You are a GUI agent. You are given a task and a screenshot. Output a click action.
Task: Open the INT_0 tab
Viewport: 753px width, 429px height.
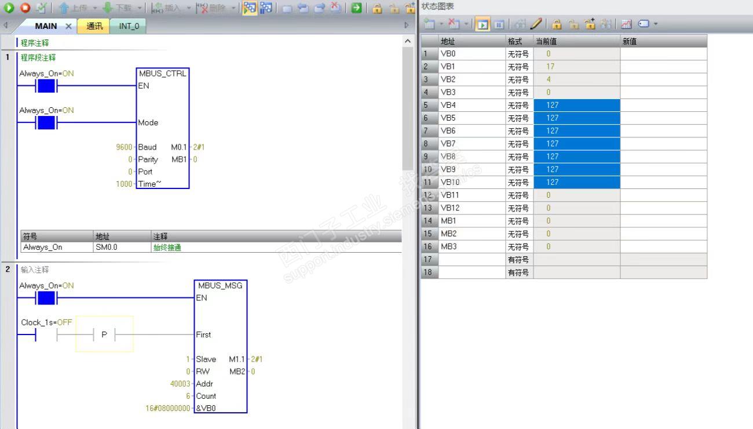pos(129,26)
